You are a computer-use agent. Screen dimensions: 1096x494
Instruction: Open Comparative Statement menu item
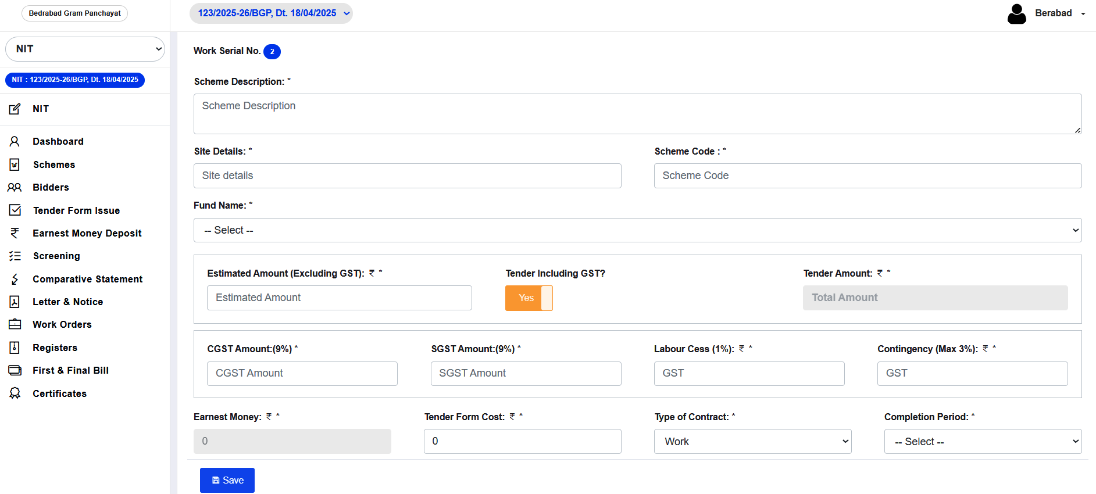coord(87,279)
